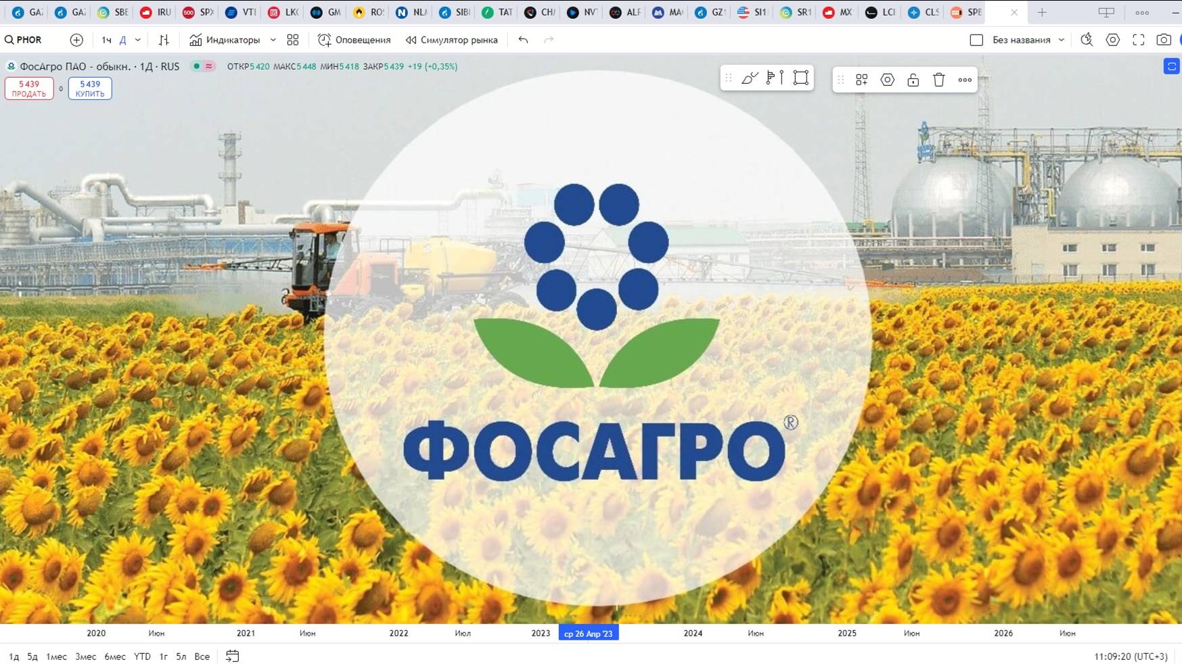The width and height of the screenshot is (1182, 664).
Task: Click the ср 26 Апр '23 date marker
Action: coord(589,634)
